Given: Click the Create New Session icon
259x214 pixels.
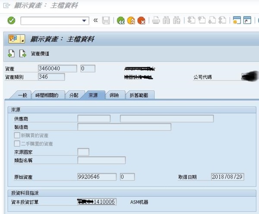Looking at the screenshot, I should click(236, 20).
